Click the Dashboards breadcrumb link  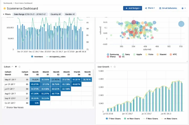pyautogui.click(x=8, y=3)
